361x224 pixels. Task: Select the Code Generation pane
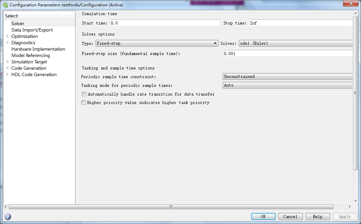(x=29, y=68)
